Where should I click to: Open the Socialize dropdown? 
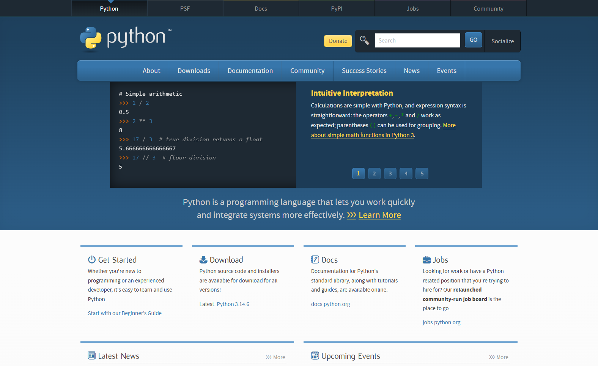pos(503,41)
